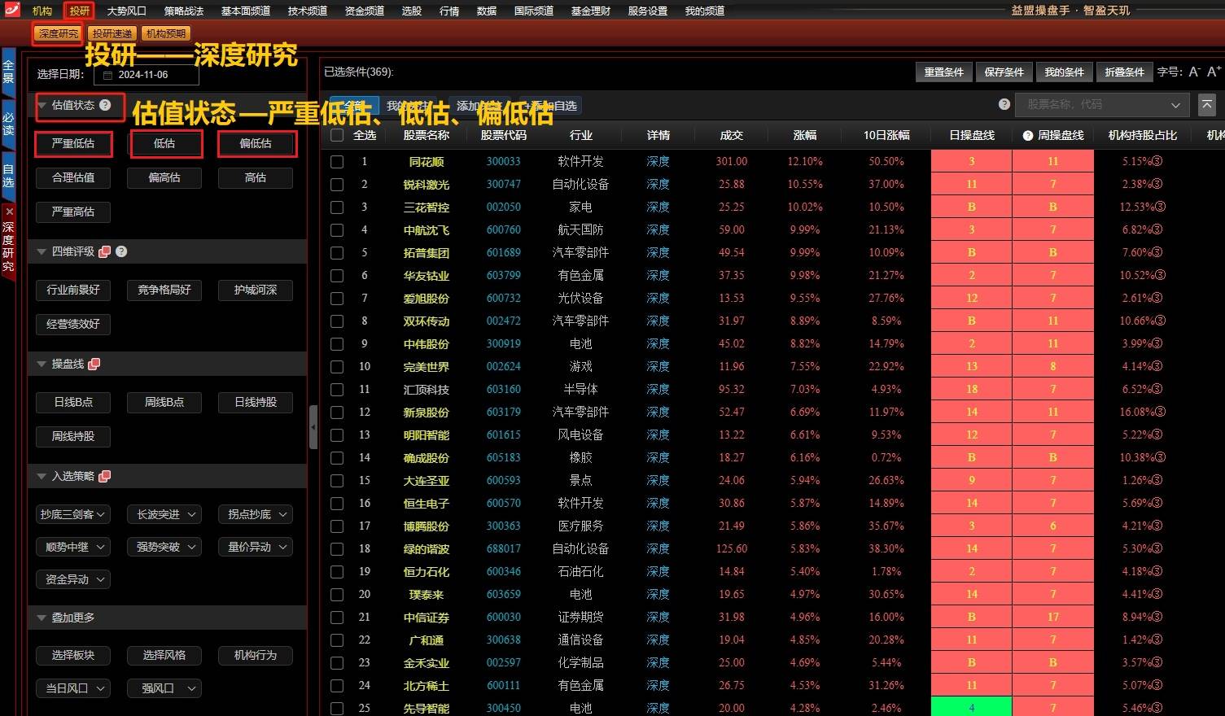Click the 选择板块 button

click(73, 655)
